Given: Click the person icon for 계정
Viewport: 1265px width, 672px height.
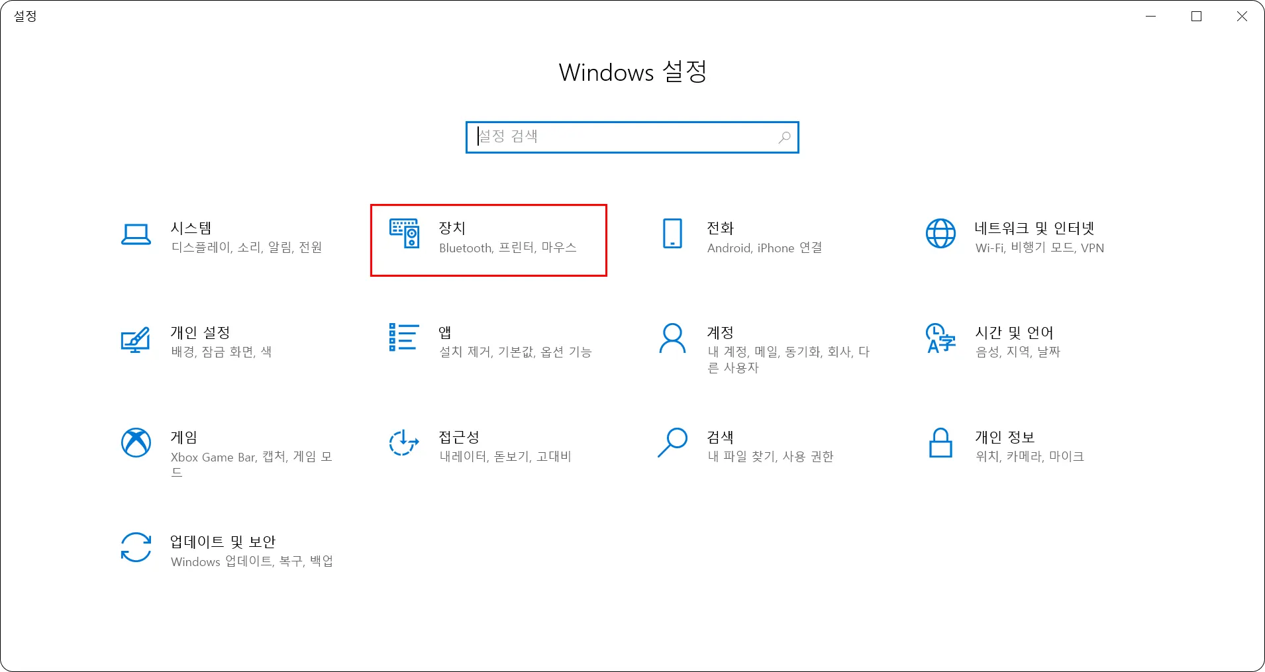Looking at the screenshot, I should click(x=672, y=338).
